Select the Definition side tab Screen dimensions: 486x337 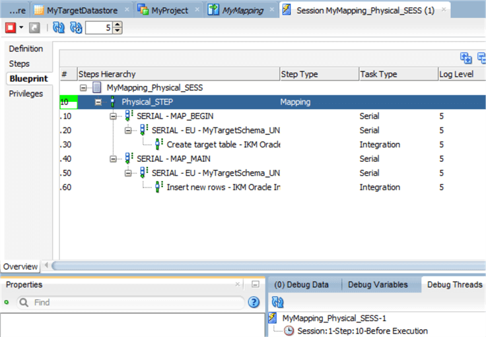26,49
